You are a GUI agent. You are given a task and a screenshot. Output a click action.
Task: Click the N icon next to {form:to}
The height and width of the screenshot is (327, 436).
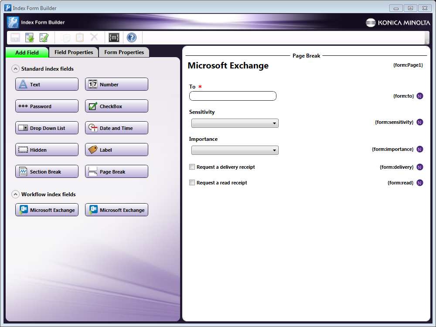coord(420,96)
